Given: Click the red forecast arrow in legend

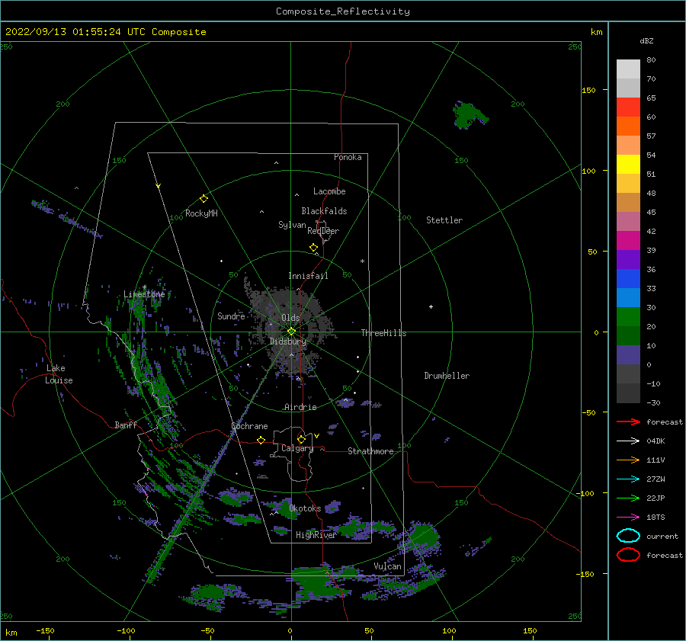Looking at the screenshot, I should coord(628,421).
